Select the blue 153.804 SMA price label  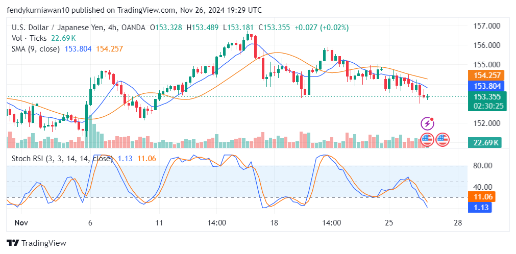pyautogui.click(x=487, y=86)
